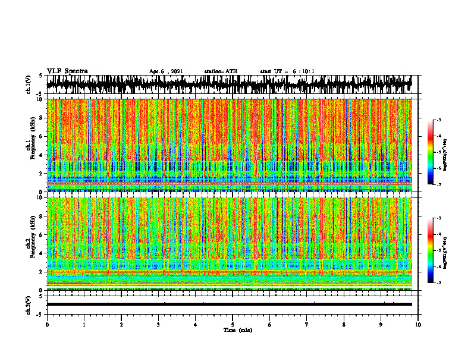
Task: Click the "VLF Spectra" plot title
Action: coord(67,71)
